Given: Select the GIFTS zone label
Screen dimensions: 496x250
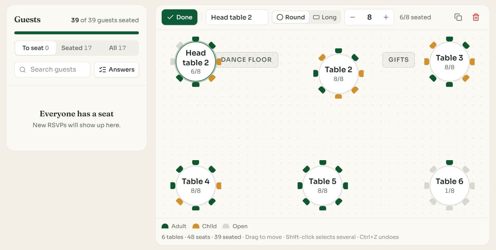Looking at the screenshot, I should (398, 60).
